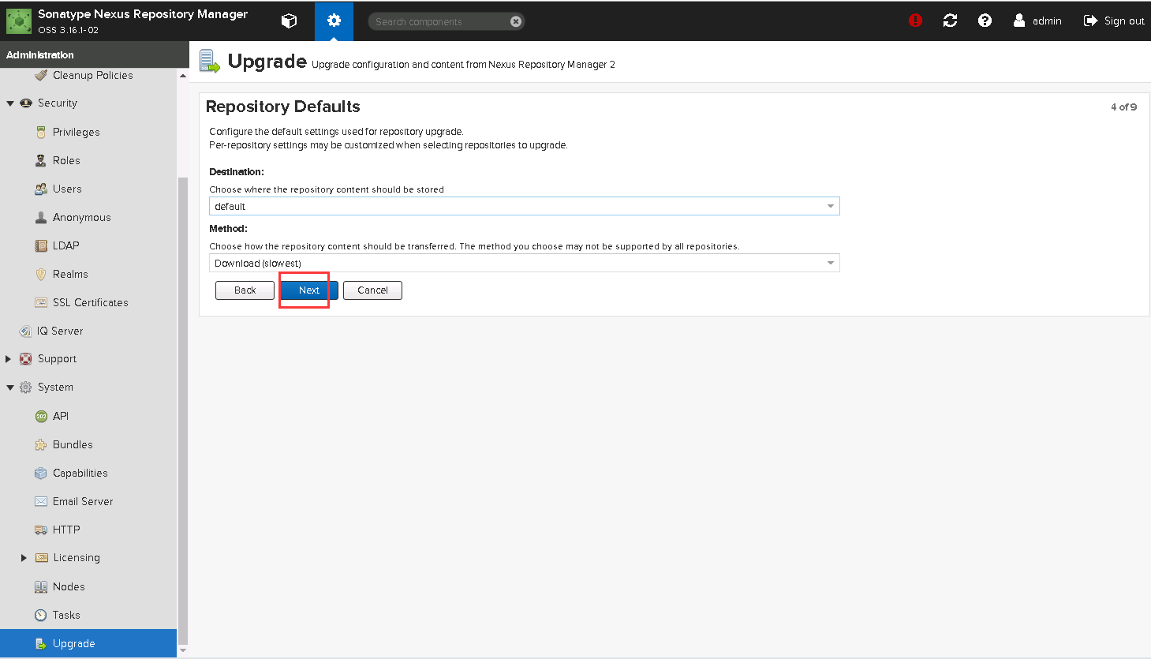This screenshot has height=659, width=1151.
Task: Clear the search components field
Action: click(x=516, y=21)
